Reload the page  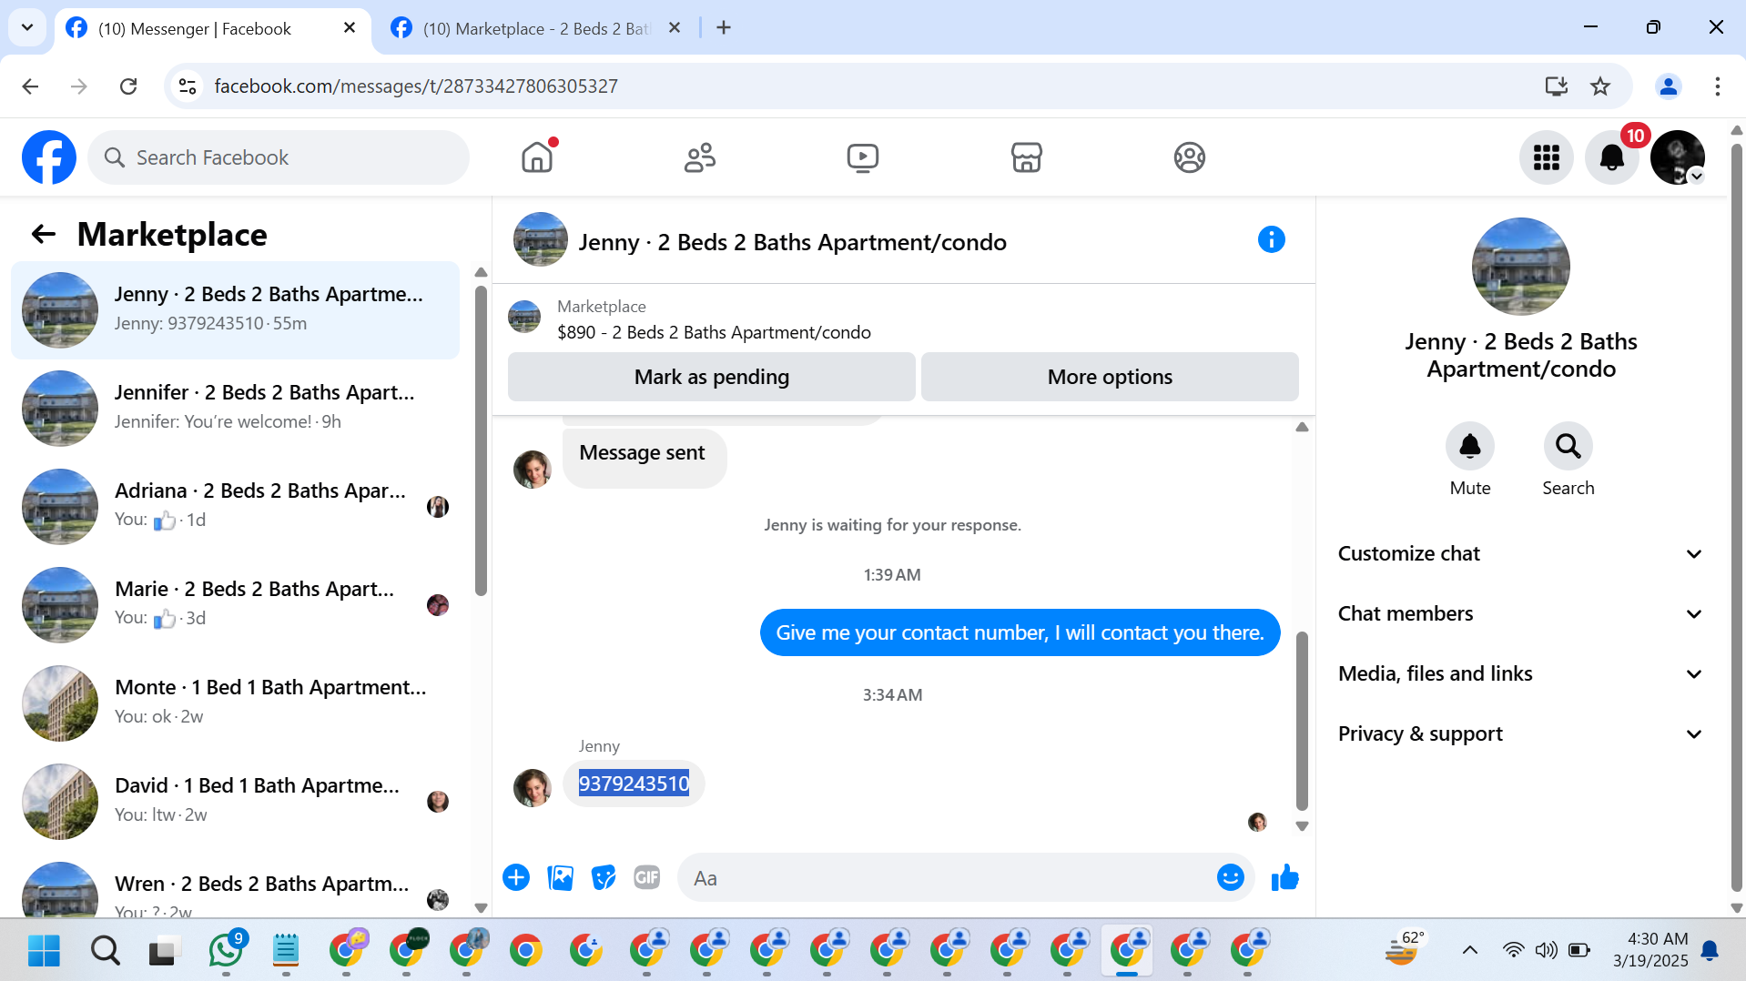pyautogui.click(x=128, y=86)
